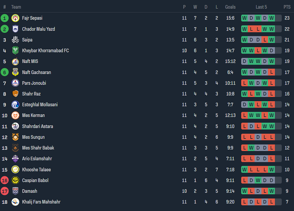Sort the table by PTS column
The width and height of the screenshot is (294, 211).
tap(287, 7)
